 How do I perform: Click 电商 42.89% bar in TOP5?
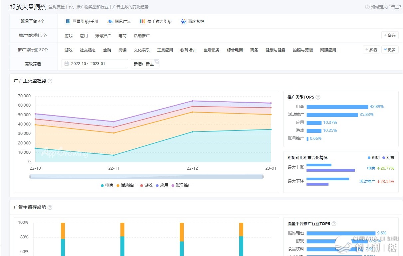click(337, 107)
